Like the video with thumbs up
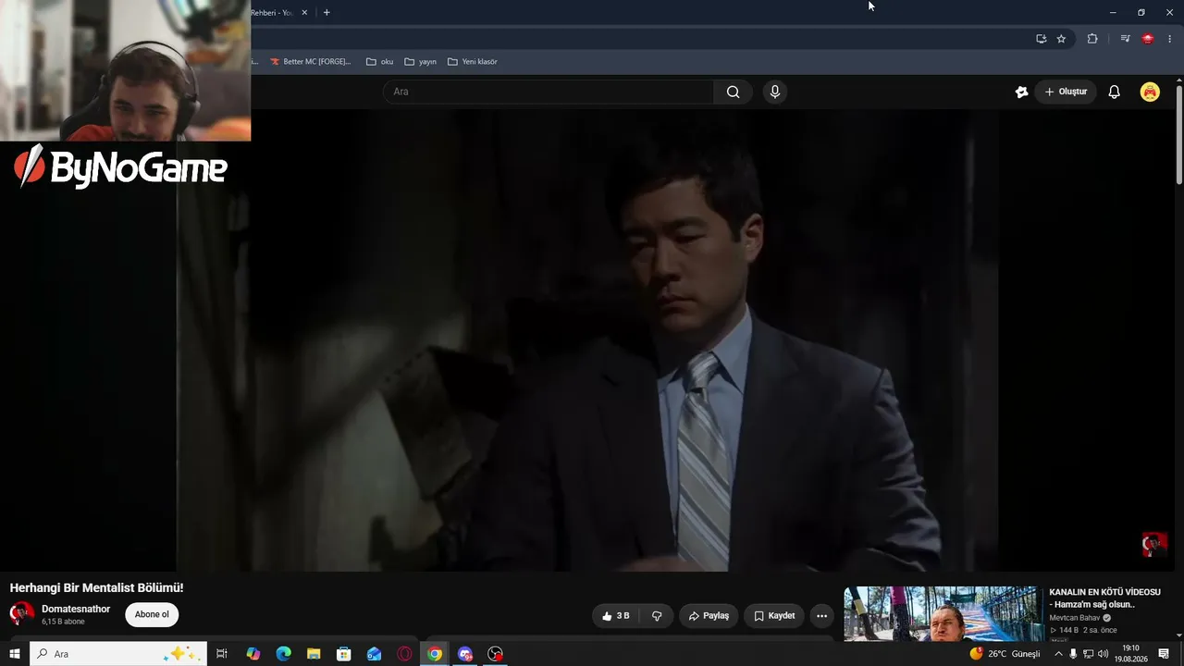 tap(615, 616)
